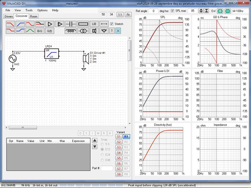Viewport: 251px width, 188px height.
Task: Add a blue high-pass filter block
Action: click(20, 24)
